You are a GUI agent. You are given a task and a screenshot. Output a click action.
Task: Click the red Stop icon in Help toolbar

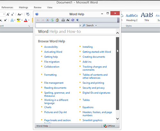pyautogui.click(x=48, y=20)
